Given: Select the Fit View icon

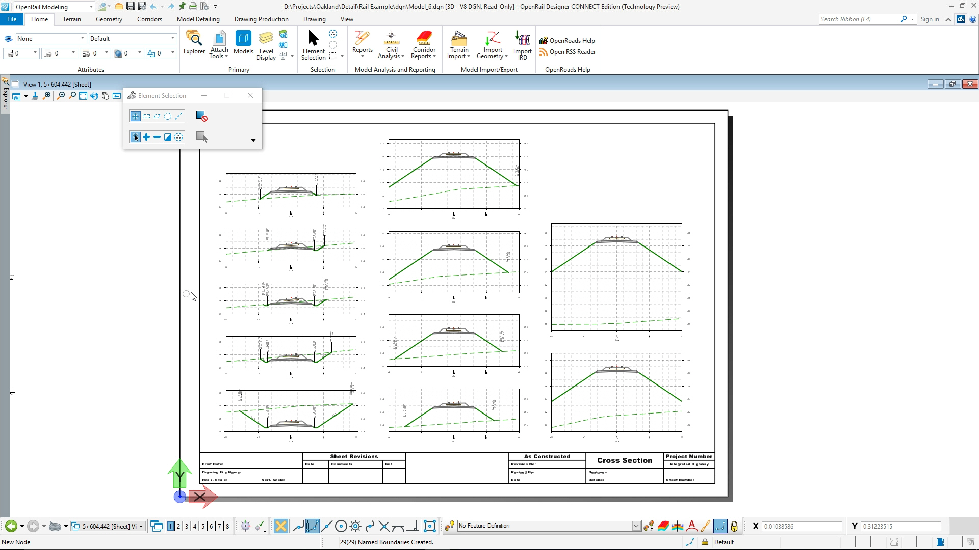Looking at the screenshot, I should [x=83, y=96].
